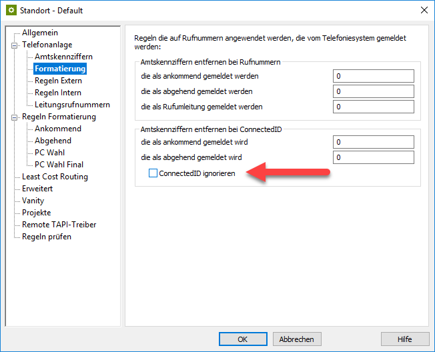The image size is (435, 352).
Task: Select Ankommend under Regeln Formatierung
Action: click(58, 129)
